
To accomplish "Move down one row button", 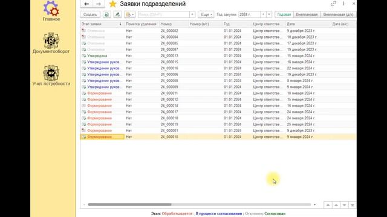I will point(344,205).
